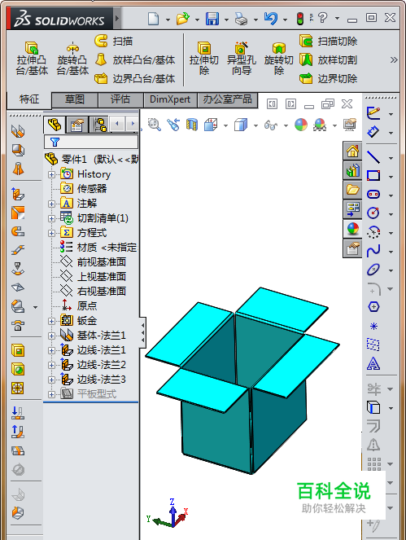Click the Edit appearance color ball icon

(x=301, y=125)
